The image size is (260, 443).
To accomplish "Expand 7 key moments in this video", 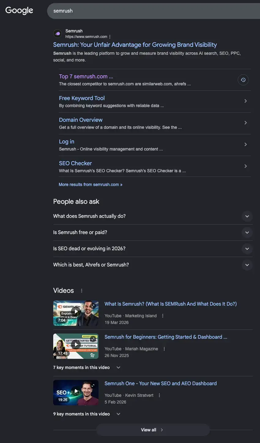I will coord(87,367).
